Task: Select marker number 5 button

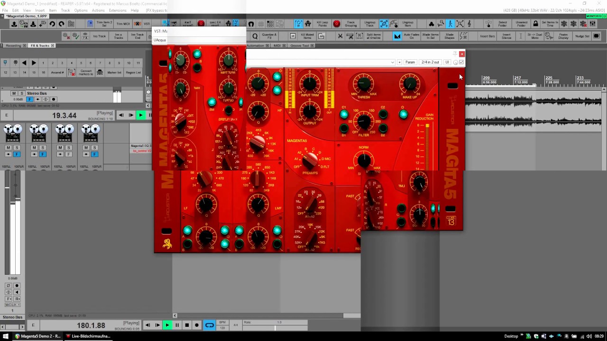Action: 81,63
